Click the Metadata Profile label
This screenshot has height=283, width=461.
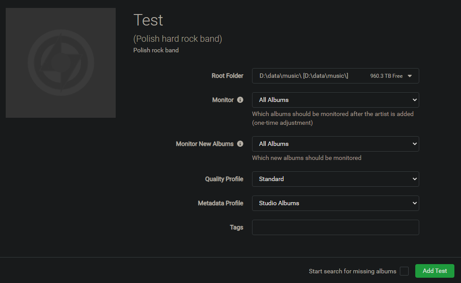(x=220, y=203)
